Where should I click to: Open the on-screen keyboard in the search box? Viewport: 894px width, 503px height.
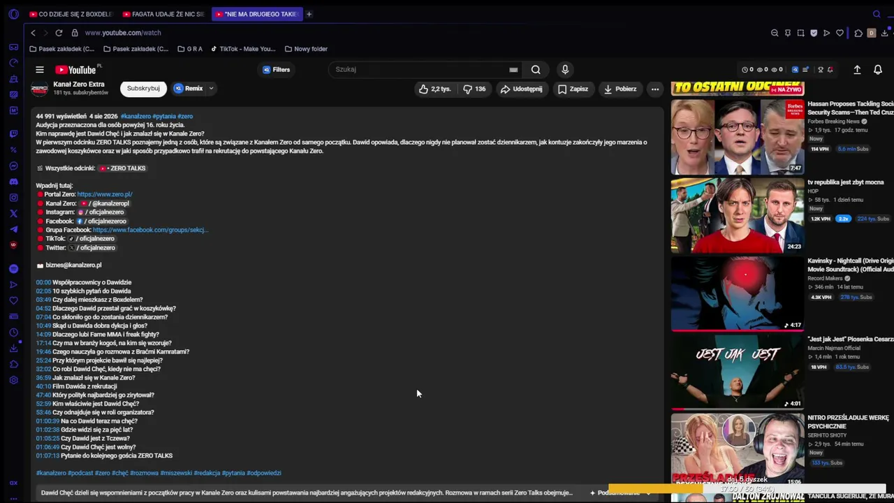(513, 70)
